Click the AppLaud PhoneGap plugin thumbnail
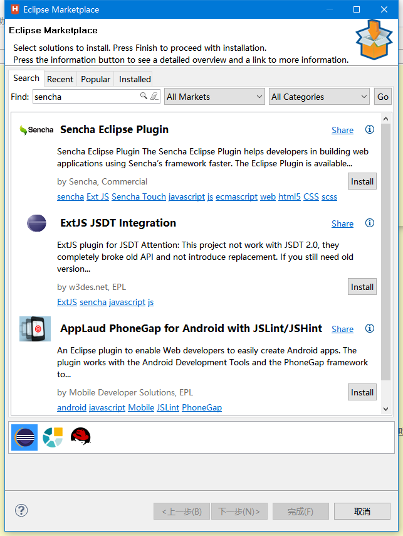The width and height of the screenshot is (403, 536). [35, 329]
